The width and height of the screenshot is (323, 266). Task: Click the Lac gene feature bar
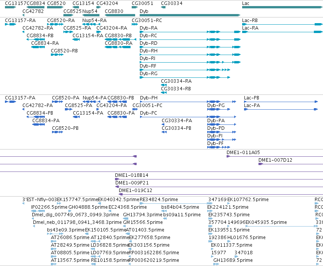(282, 7)
